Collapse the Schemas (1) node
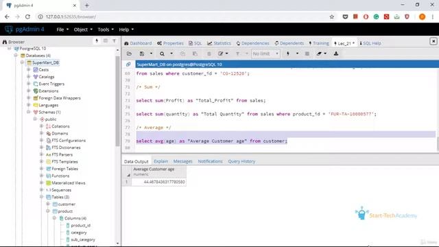This screenshot has width=439, height=247. pyautogui.click(x=29, y=112)
